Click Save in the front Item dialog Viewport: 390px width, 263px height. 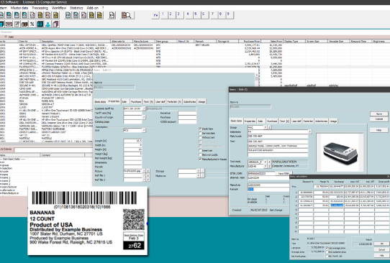(x=378, y=114)
